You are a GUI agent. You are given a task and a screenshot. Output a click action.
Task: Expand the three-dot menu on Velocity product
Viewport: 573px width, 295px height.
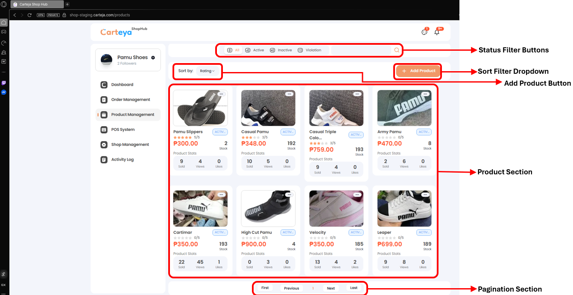pyautogui.click(x=357, y=194)
